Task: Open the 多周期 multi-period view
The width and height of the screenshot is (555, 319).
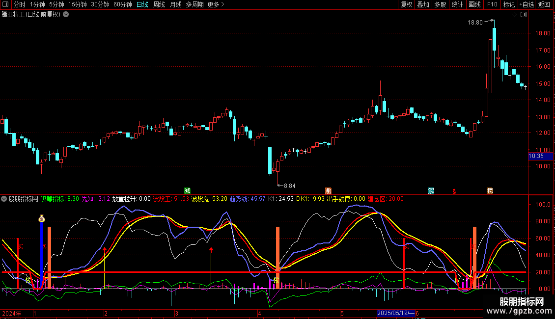Action: point(194,4)
